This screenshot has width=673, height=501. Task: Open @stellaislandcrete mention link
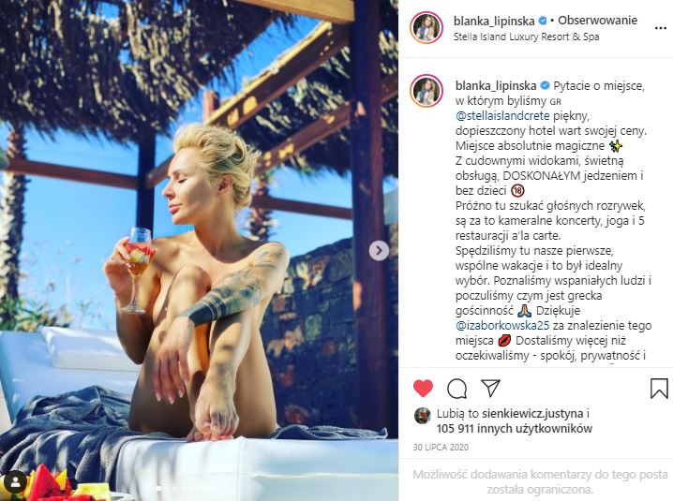[502, 116]
